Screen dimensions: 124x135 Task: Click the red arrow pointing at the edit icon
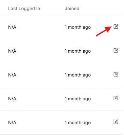pyautogui.click(x=104, y=31)
